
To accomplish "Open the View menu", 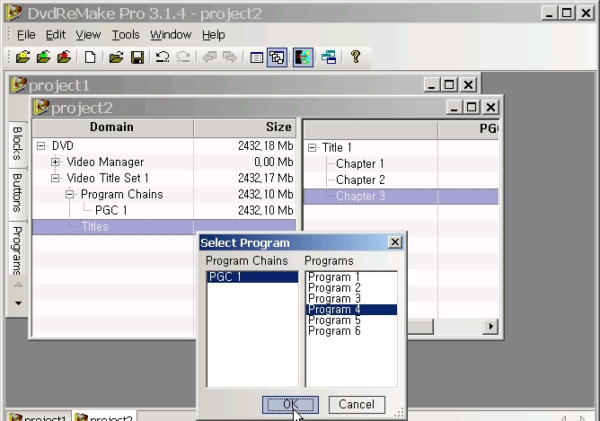I will click(88, 35).
